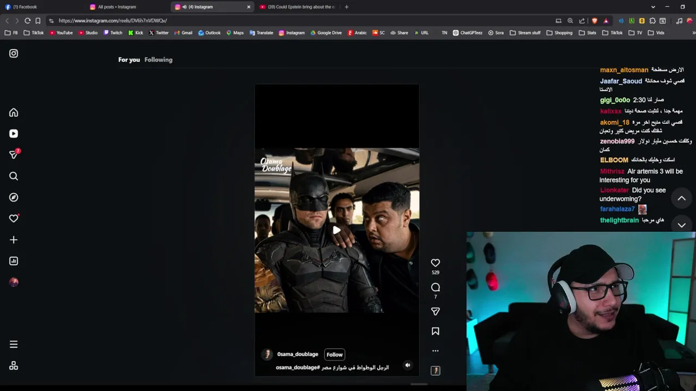Open the media control music note icon
The height and width of the screenshot is (391, 696).
(679, 21)
